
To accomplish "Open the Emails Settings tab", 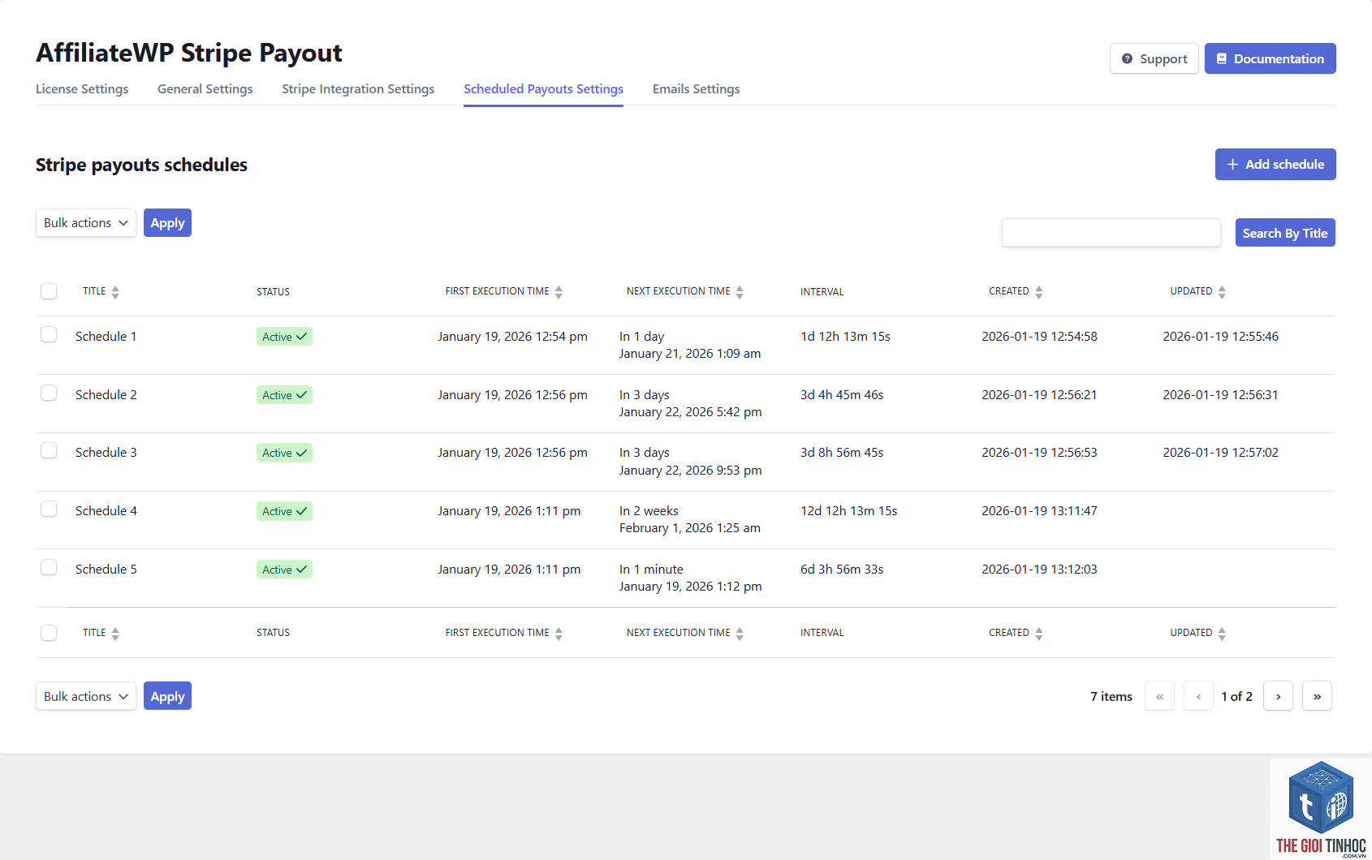I will 696,89.
